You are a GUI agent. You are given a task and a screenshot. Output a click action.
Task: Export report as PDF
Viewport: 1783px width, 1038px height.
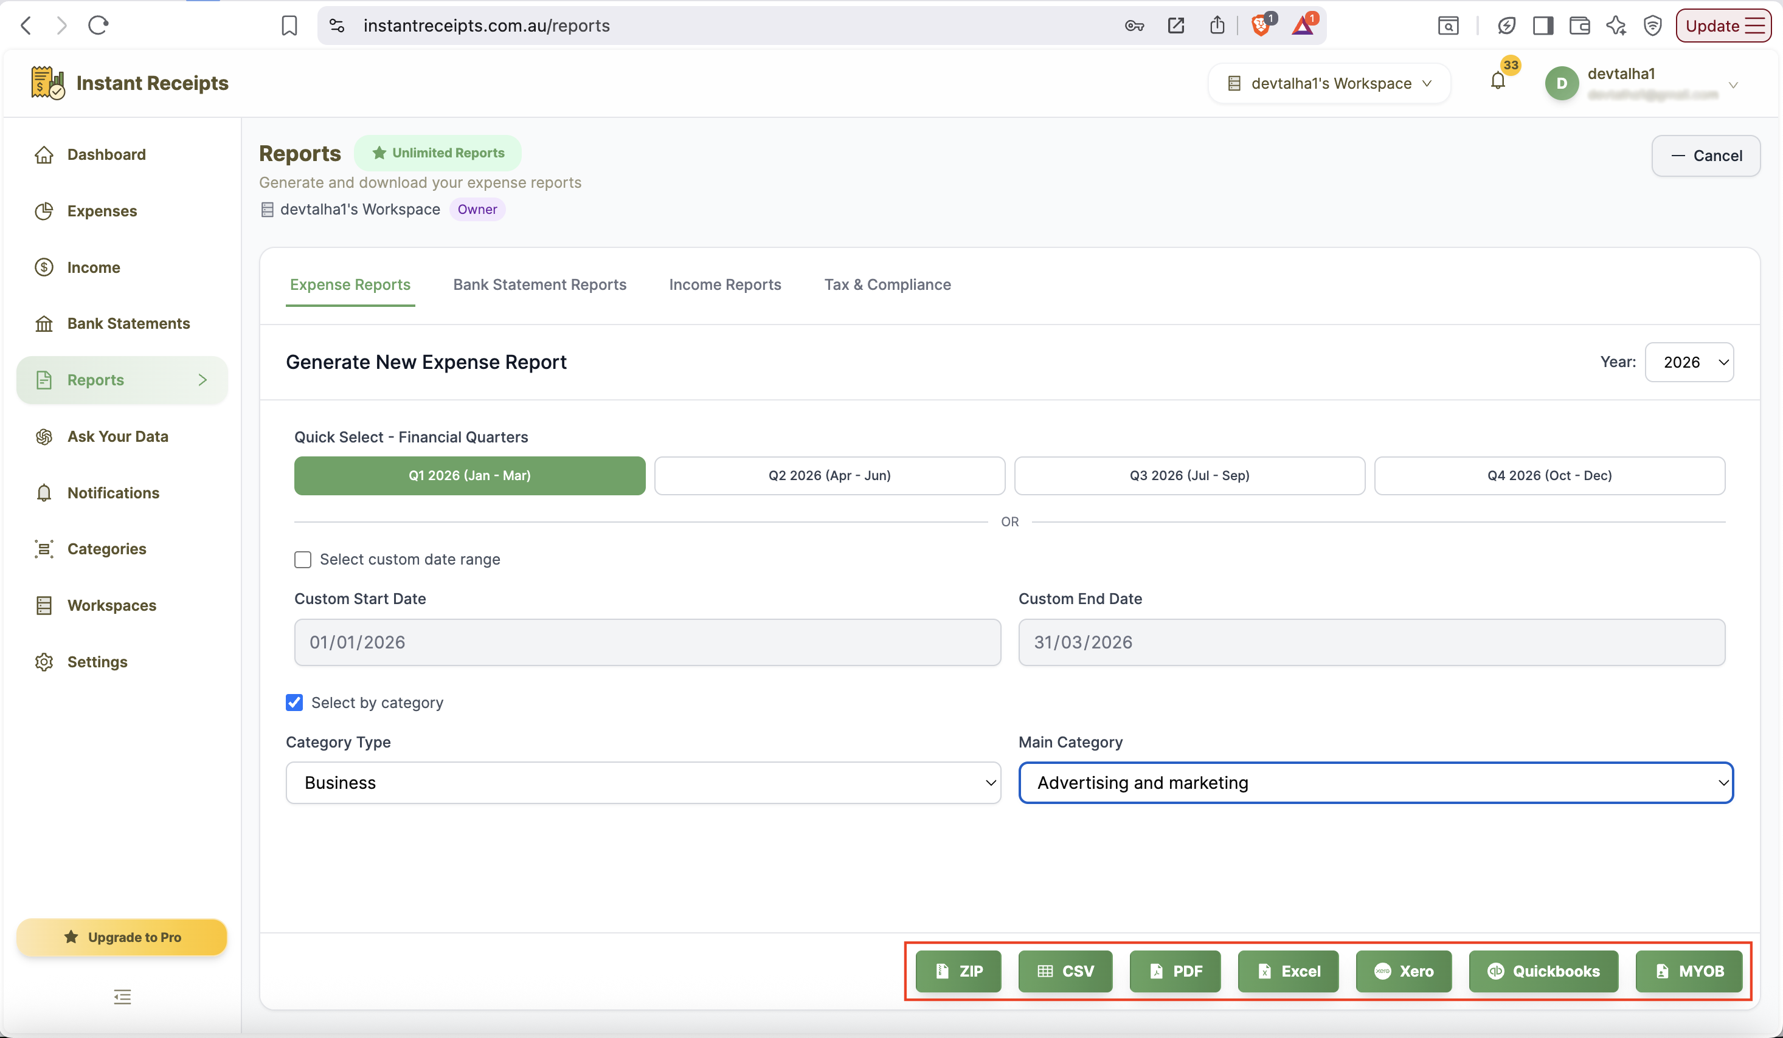[x=1175, y=971]
